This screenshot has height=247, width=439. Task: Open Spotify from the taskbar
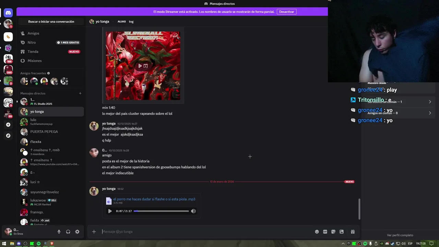(38, 244)
